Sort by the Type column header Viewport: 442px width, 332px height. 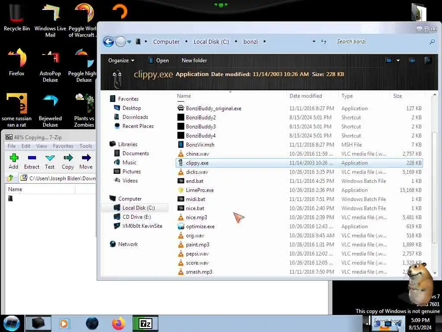coord(347,96)
